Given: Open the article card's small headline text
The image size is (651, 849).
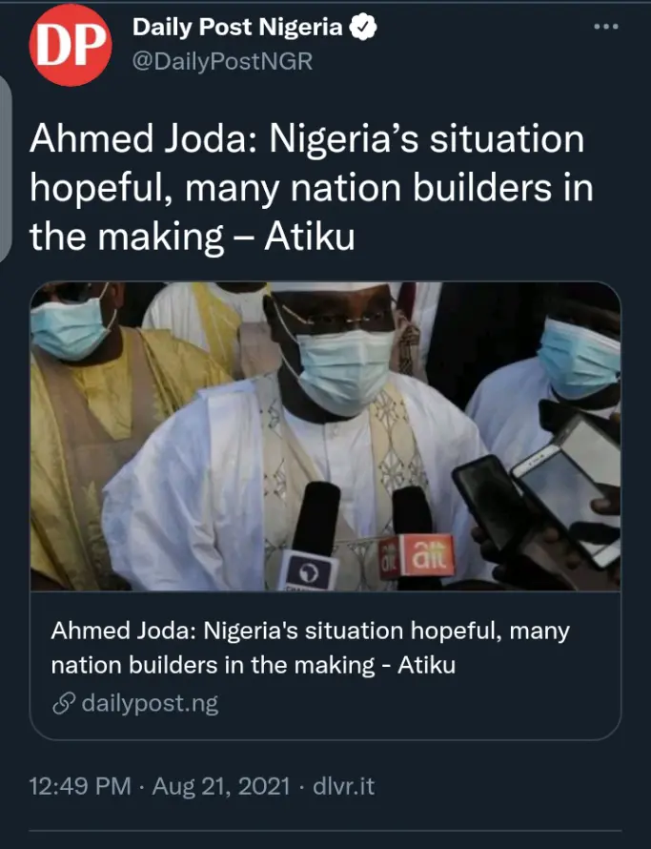Looking at the screenshot, I should pos(311,648).
